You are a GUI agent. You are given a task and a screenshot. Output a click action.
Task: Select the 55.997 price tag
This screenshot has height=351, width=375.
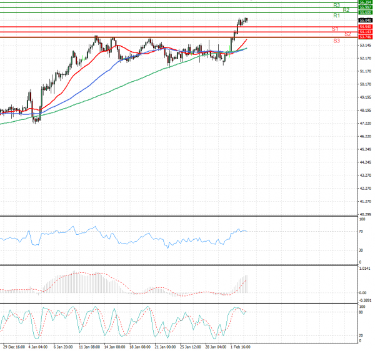tap(365, 7)
